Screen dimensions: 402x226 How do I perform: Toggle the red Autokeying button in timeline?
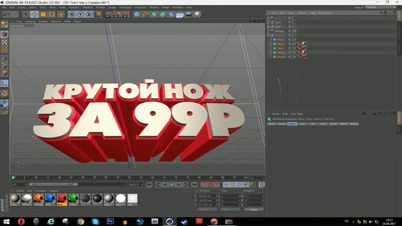pyautogui.click(x=210, y=185)
